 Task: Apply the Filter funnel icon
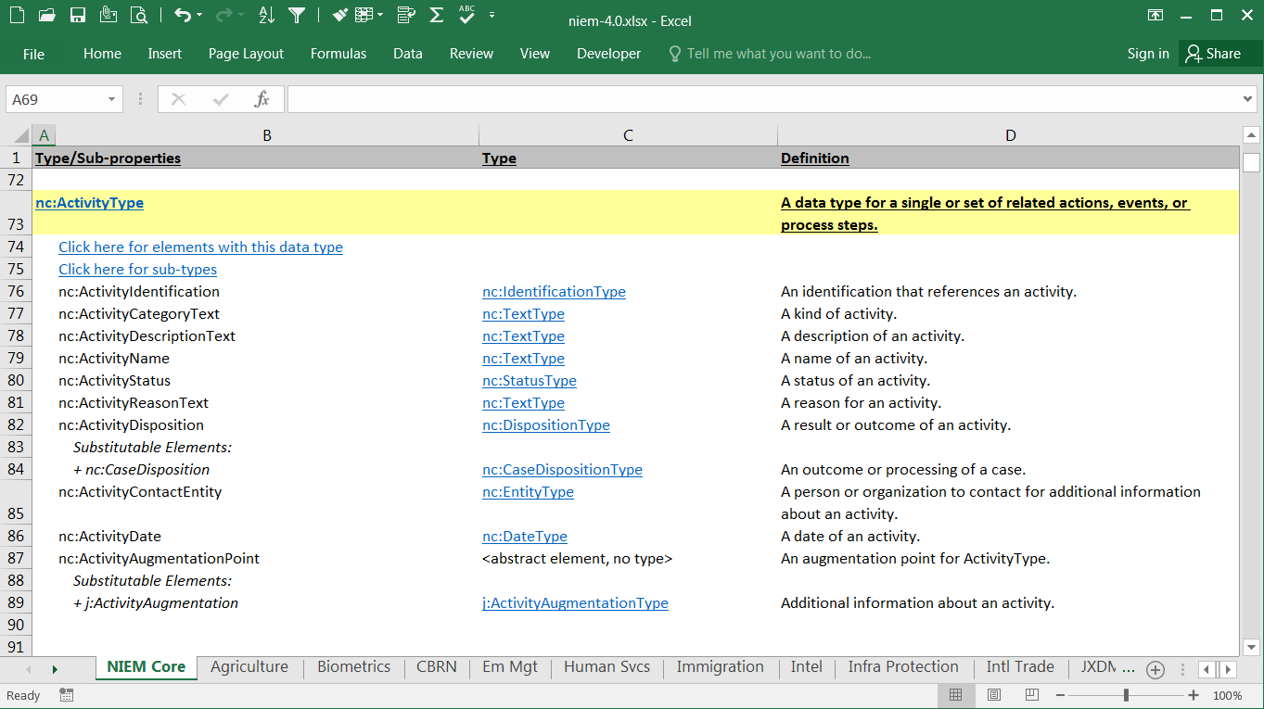click(x=297, y=15)
